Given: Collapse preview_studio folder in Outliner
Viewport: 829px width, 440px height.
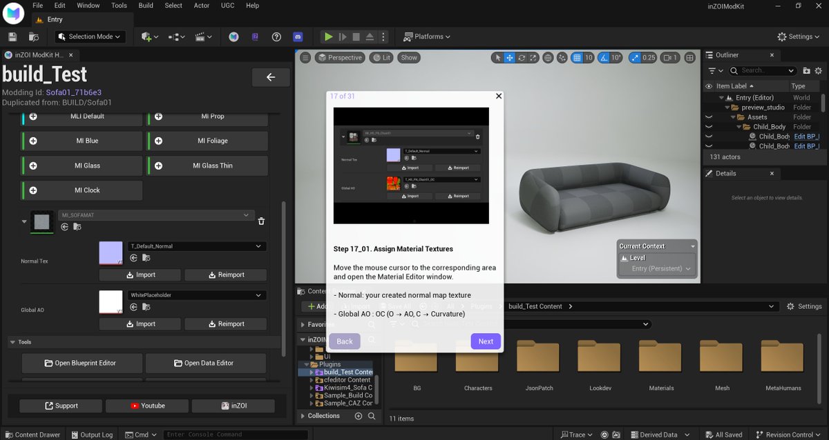Looking at the screenshot, I should pos(727,108).
